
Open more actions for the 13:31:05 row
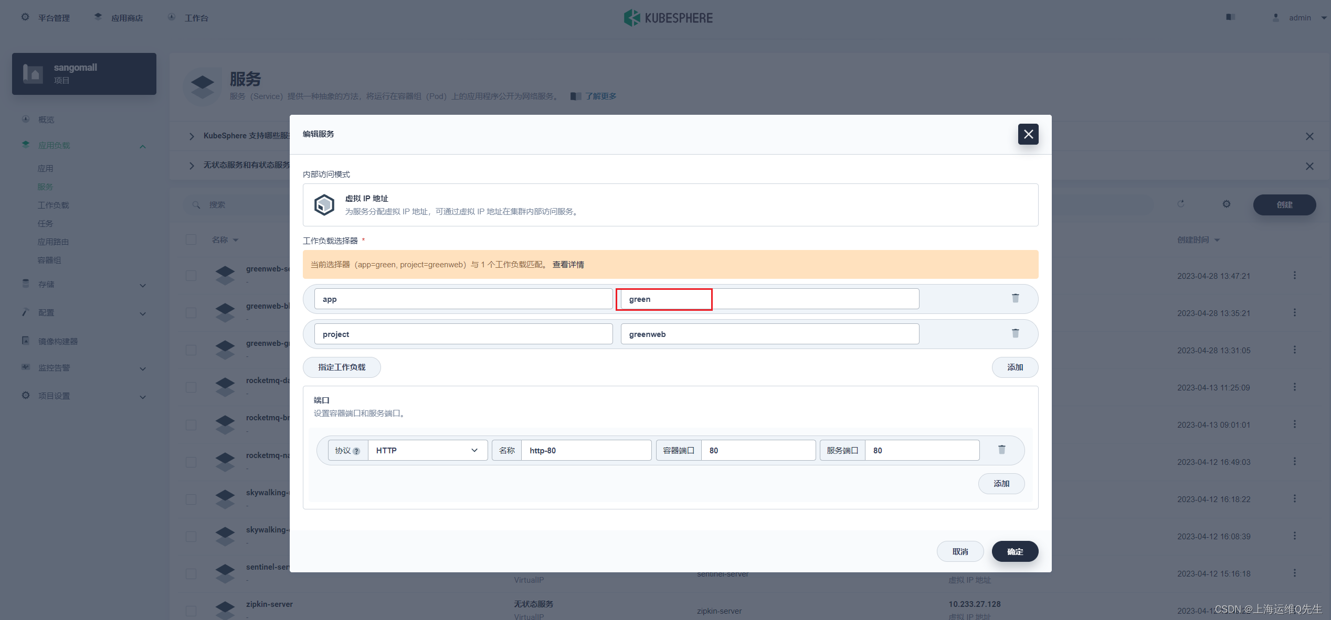pyautogui.click(x=1294, y=350)
